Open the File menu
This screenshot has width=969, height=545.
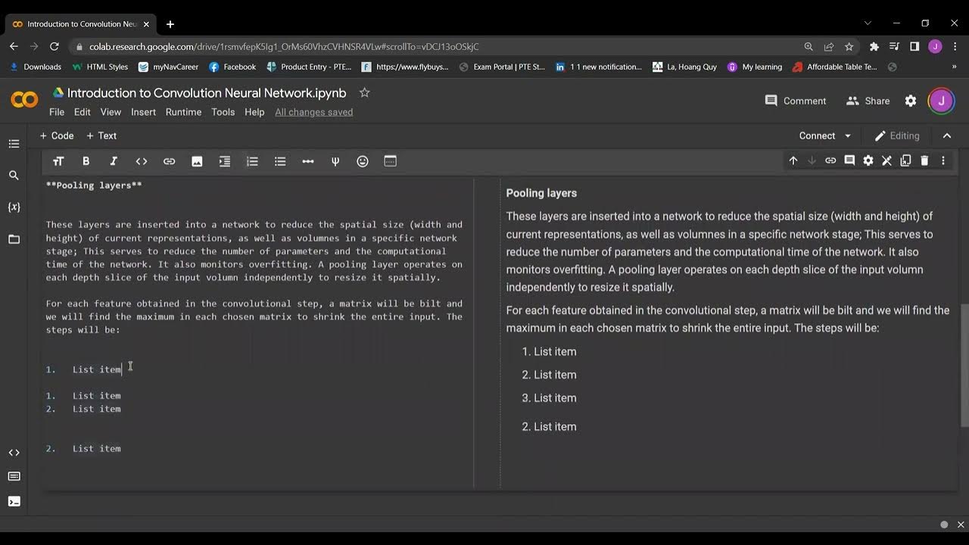[57, 112]
